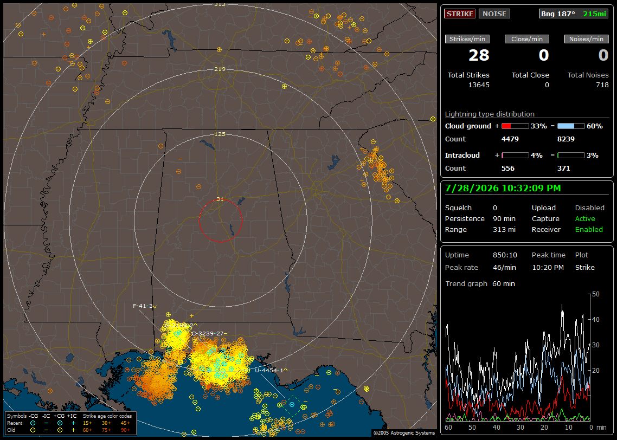This screenshot has width=617, height=440.
Task: Click the old -IC yellow dash symbol
Action: pyautogui.click(x=47, y=430)
